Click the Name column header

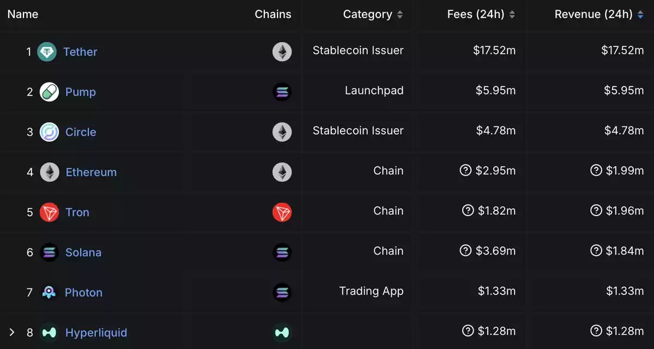[23, 14]
